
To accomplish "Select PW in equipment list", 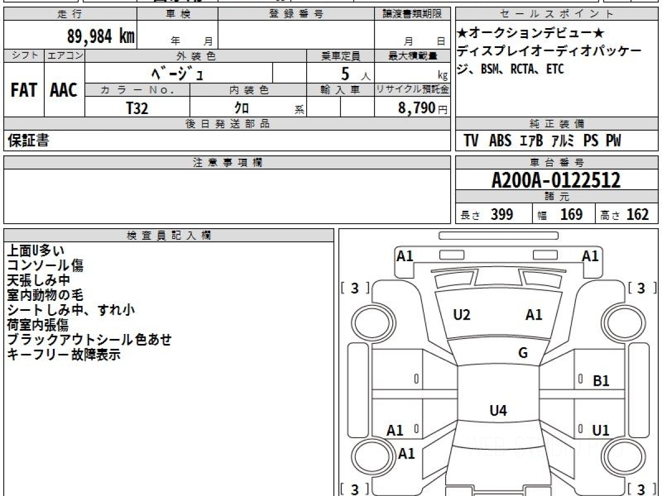I will click(613, 141).
